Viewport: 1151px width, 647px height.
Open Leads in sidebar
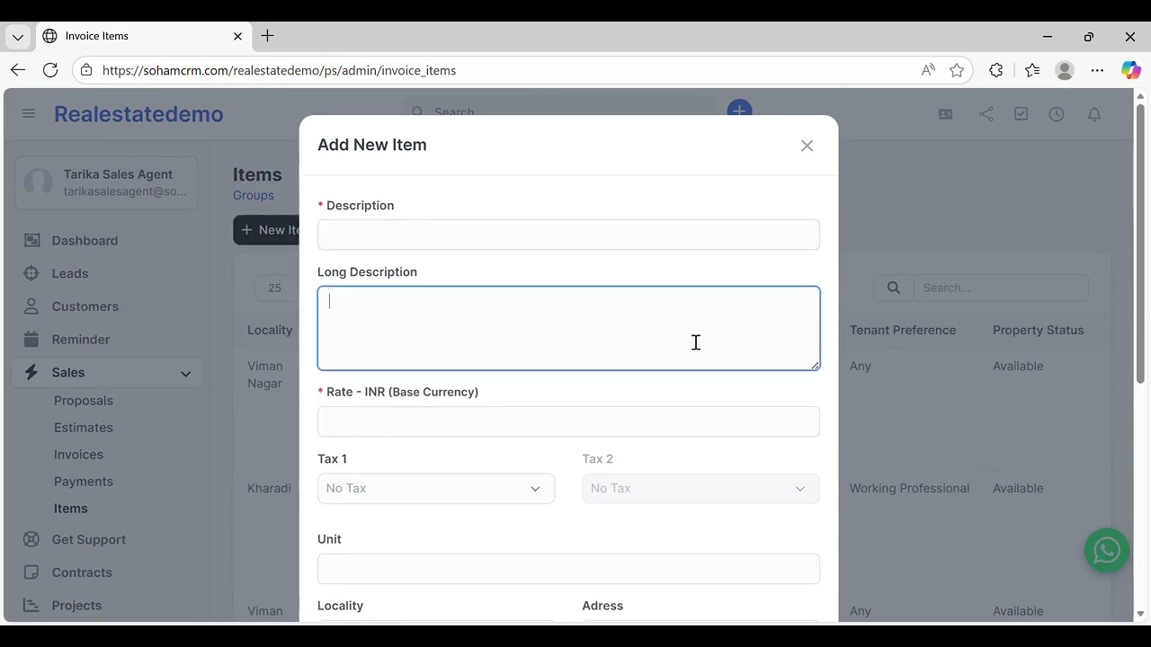(70, 273)
